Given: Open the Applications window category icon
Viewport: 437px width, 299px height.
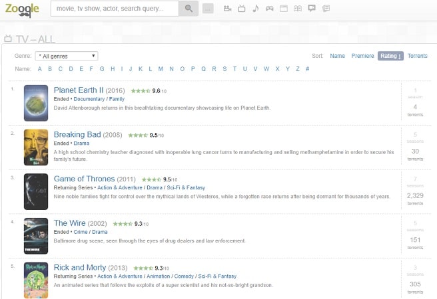Looking at the screenshot, I should [x=284, y=9].
